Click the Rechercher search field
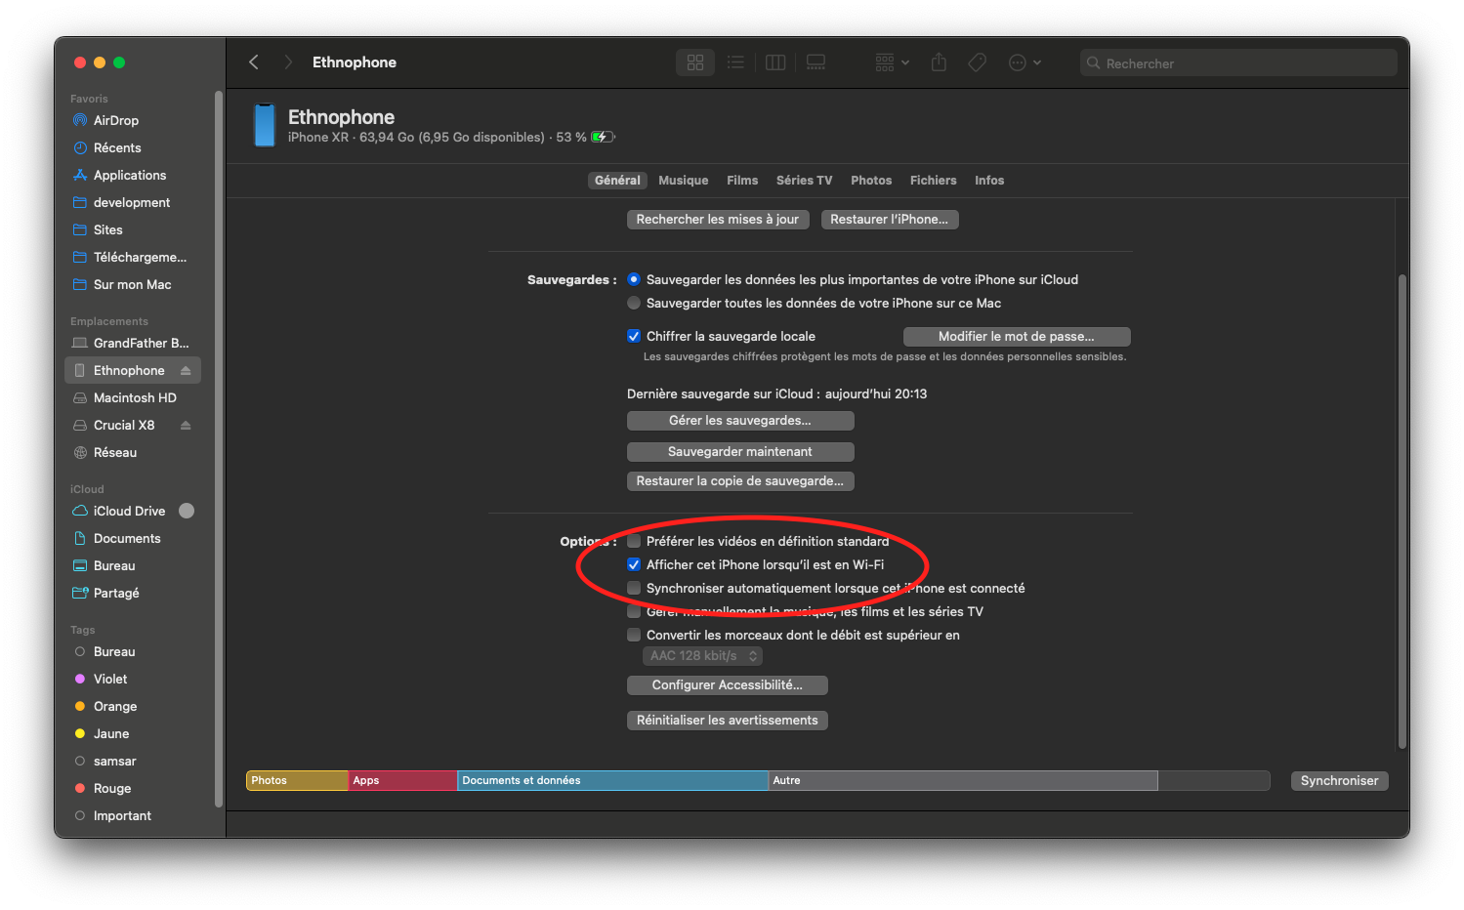The width and height of the screenshot is (1464, 910). click(1238, 63)
